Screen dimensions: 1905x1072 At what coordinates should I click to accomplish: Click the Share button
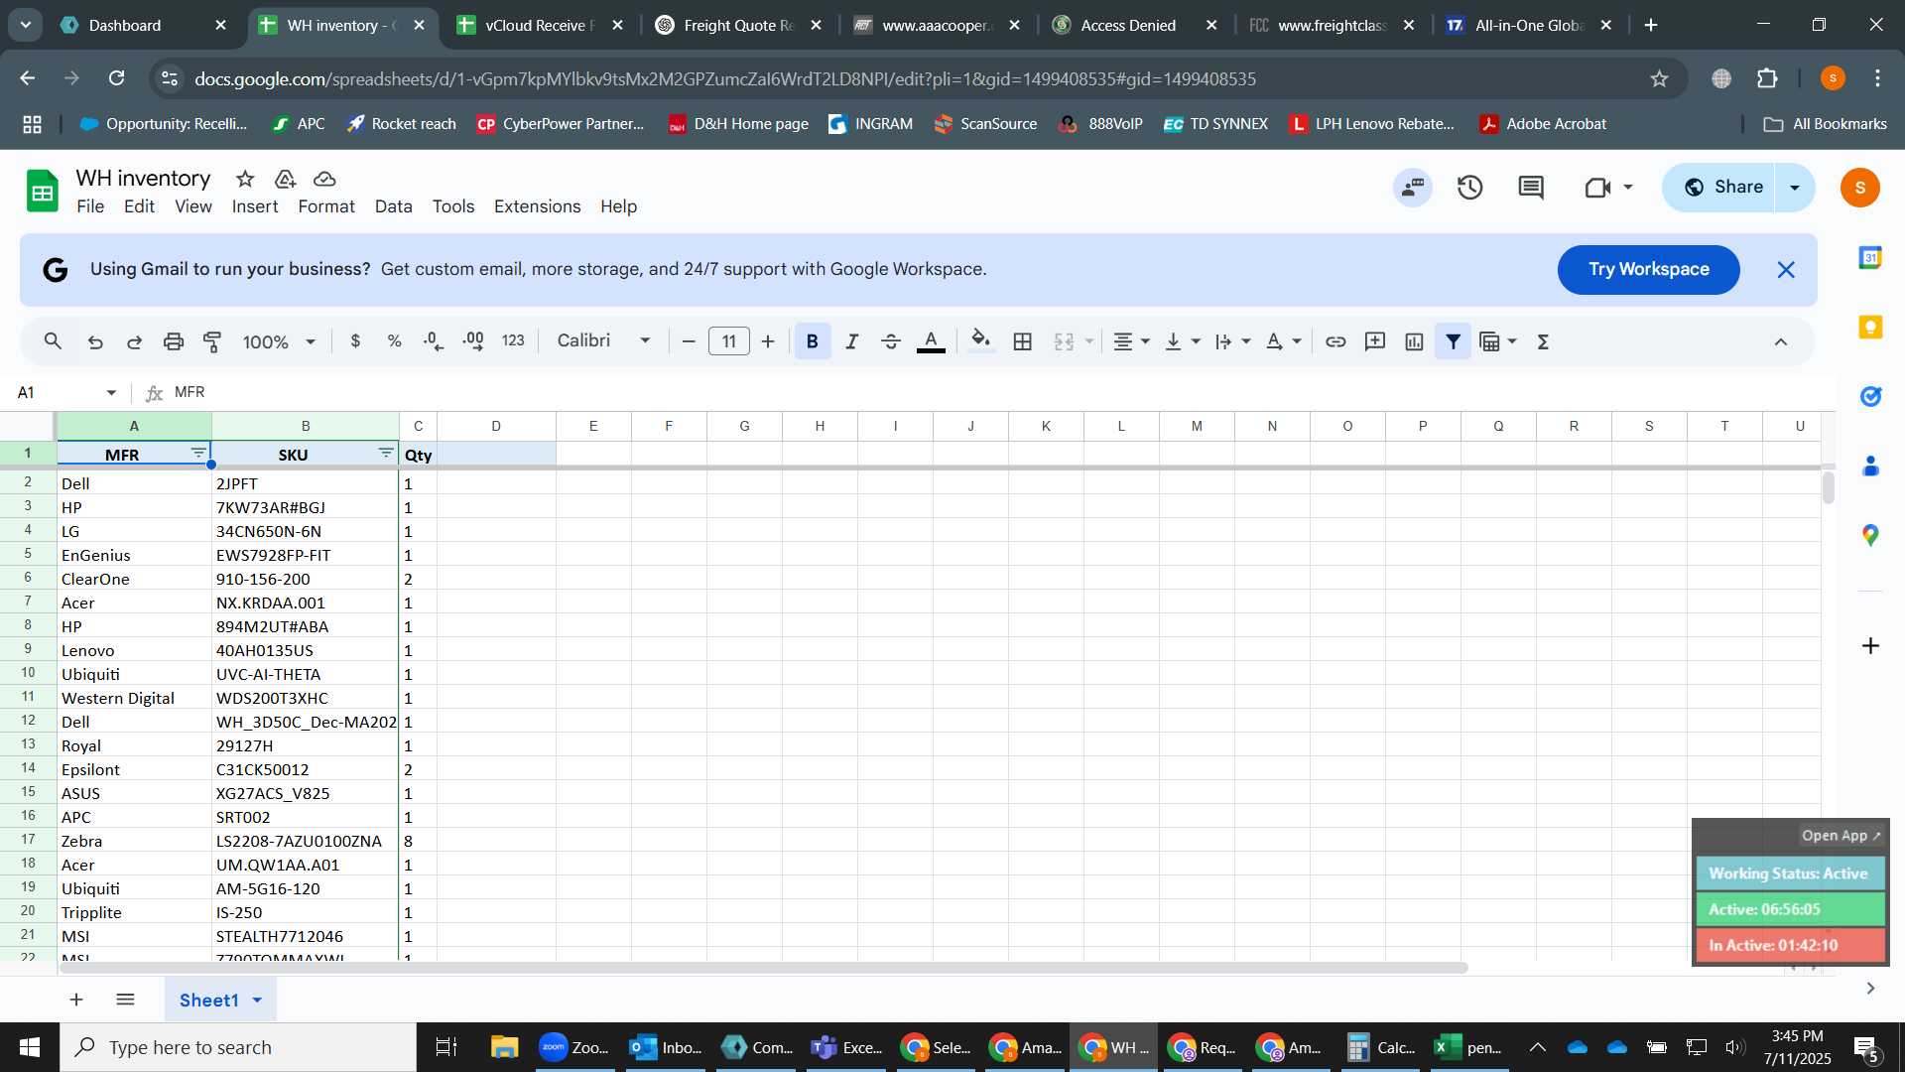coord(1723,188)
